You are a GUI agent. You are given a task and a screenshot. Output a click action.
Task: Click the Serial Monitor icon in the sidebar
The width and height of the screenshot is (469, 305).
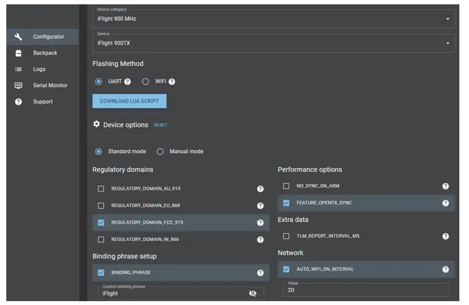[x=19, y=85]
